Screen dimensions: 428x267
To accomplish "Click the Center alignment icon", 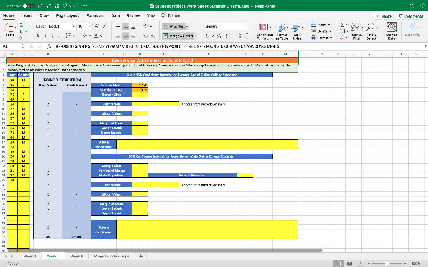I will tap(125, 35).
